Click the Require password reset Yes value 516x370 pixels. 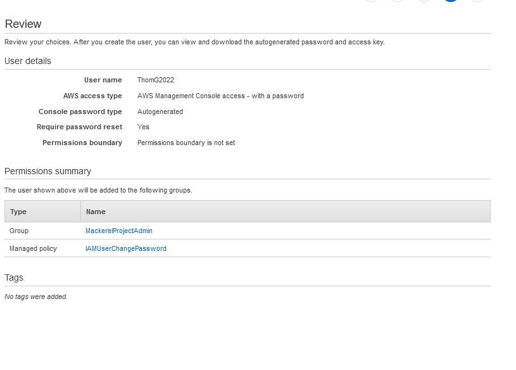(143, 127)
